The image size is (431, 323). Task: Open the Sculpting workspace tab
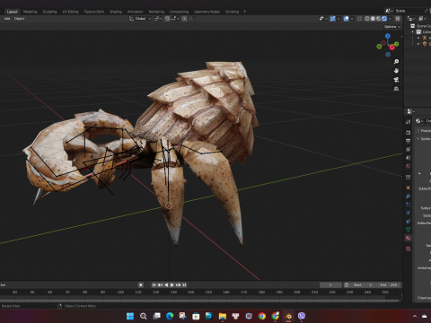[x=49, y=12]
